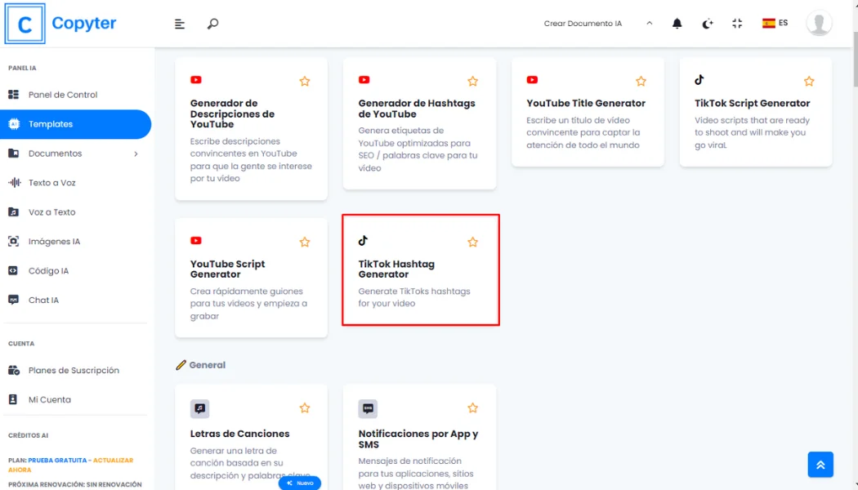This screenshot has width=858, height=490.
Task: Open Panel de Control in sidebar
Action: click(62, 95)
